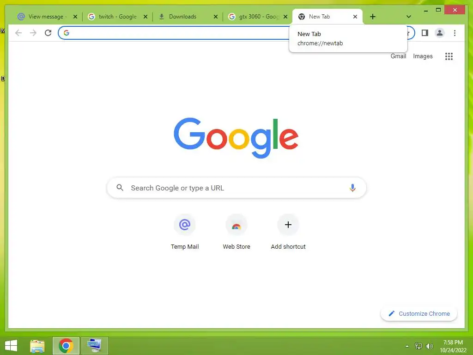Go back using the back arrow
This screenshot has height=355, width=473.
[18, 33]
